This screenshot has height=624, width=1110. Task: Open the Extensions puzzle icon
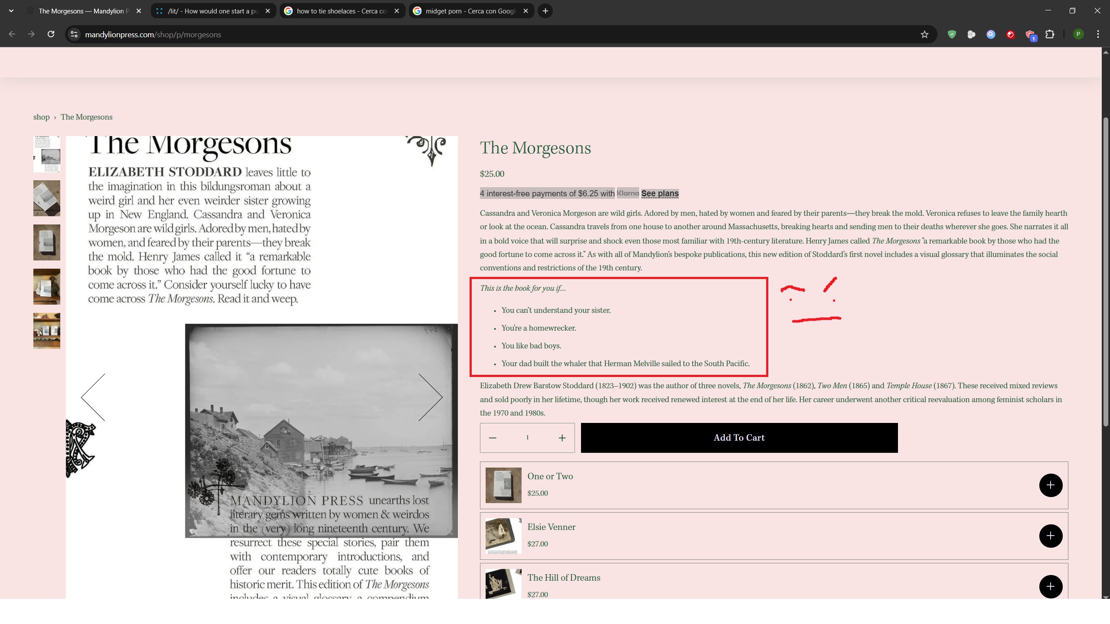[x=1050, y=35]
